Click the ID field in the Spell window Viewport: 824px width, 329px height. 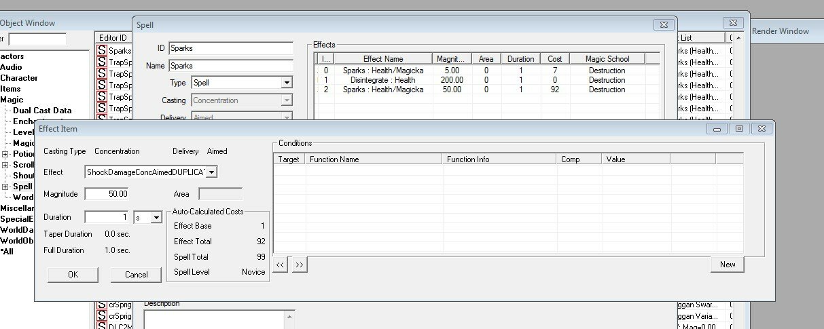point(230,48)
